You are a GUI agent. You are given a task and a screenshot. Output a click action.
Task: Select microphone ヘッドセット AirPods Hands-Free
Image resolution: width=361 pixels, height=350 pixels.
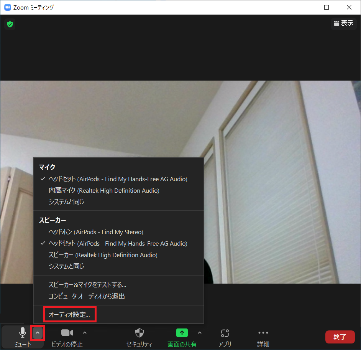coord(118,179)
